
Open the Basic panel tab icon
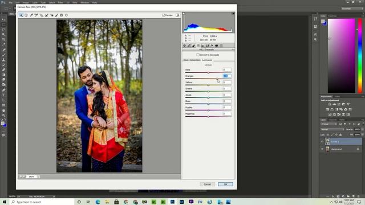point(184,46)
